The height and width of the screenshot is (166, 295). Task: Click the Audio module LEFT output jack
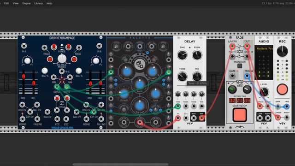260,118
